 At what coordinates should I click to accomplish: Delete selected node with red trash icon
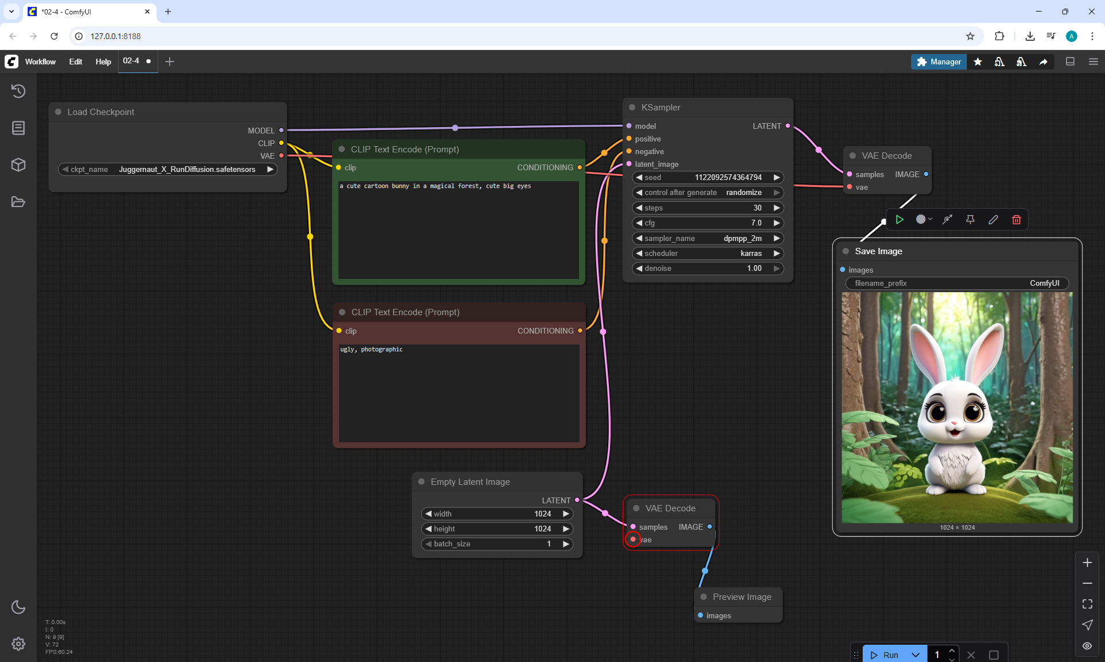[x=1016, y=220]
